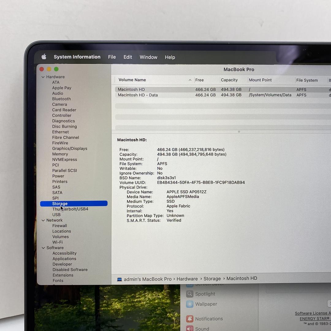
Task: Select Printers in the sidebar
Action: pyautogui.click(x=60, y=181)
